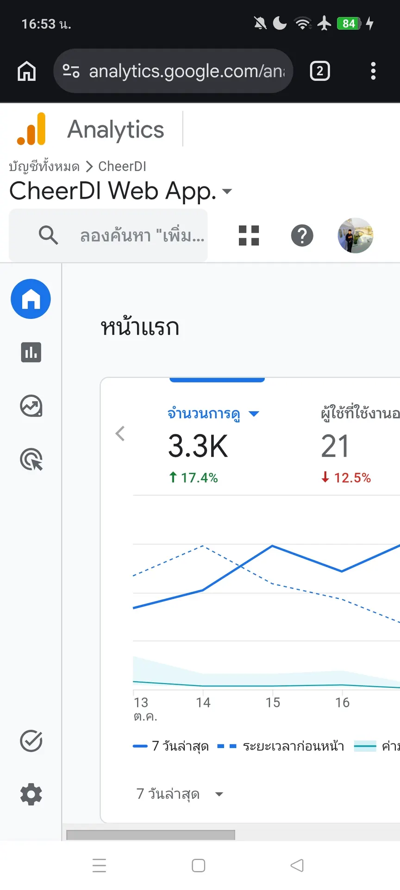
Task: Click the horizontal scrollbar at the bottom
Action: click(151, 835)
